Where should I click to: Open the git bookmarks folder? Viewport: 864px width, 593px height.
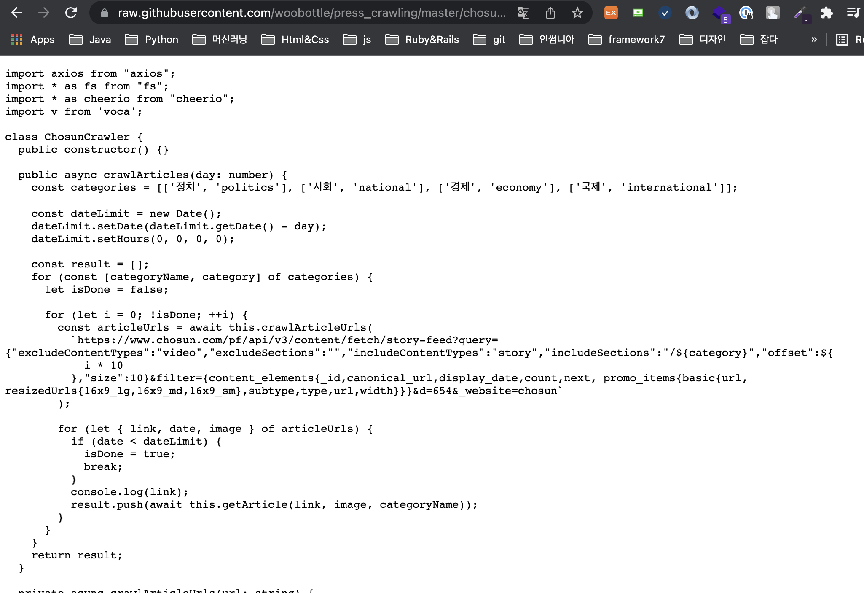click(x=489, y=40)
